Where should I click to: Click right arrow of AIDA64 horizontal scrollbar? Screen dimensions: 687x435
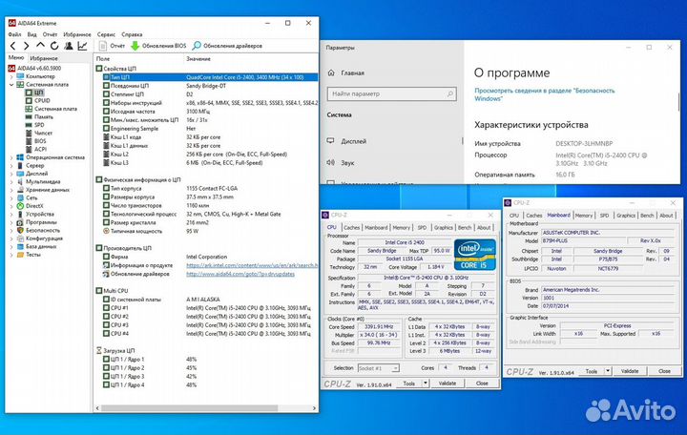click(x=314, y=408)
